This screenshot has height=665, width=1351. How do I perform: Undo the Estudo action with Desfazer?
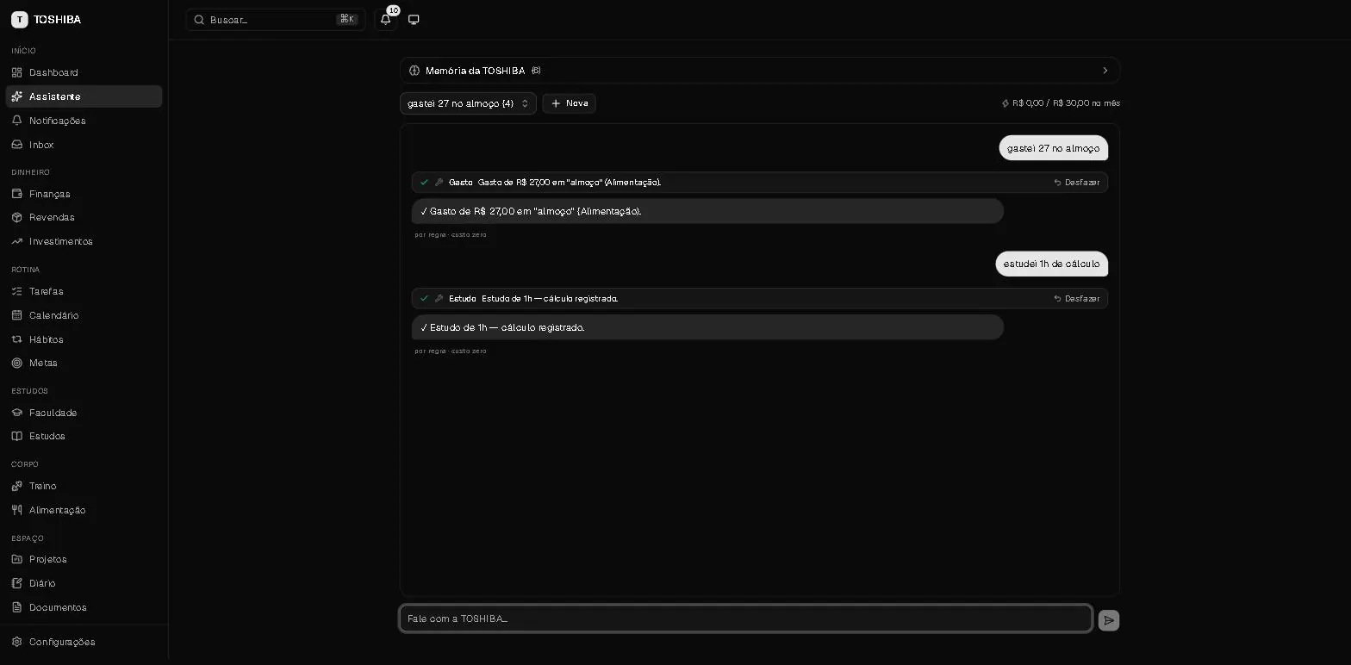(x=1077, y=299)
